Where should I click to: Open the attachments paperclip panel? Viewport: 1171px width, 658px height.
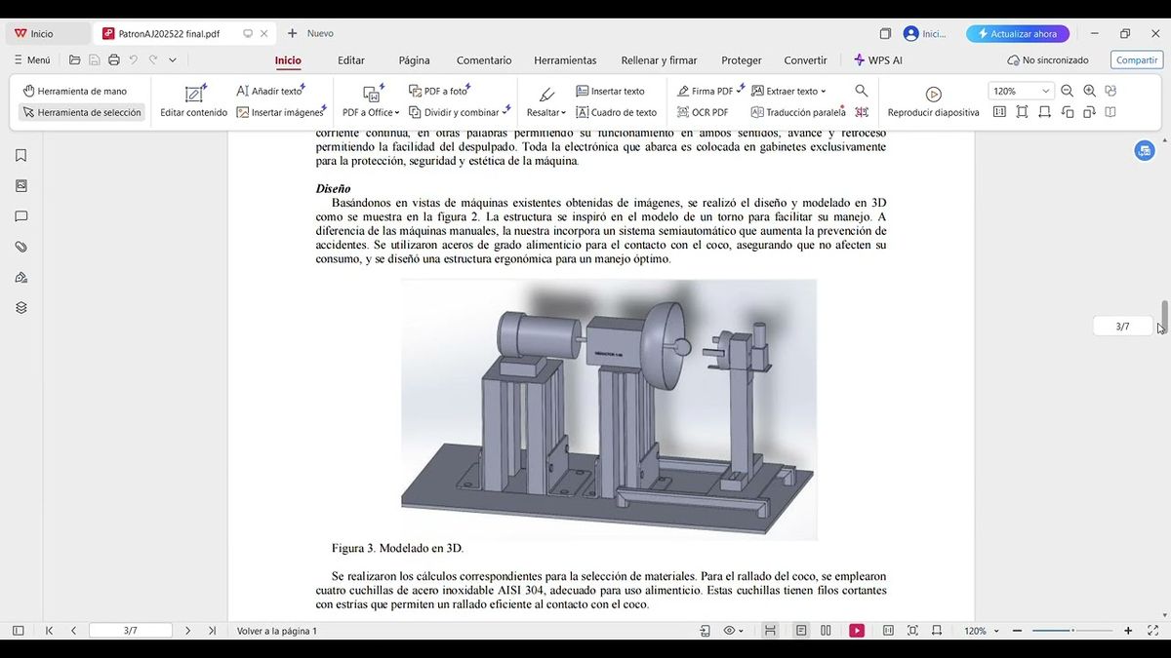[x=20, y=247]
